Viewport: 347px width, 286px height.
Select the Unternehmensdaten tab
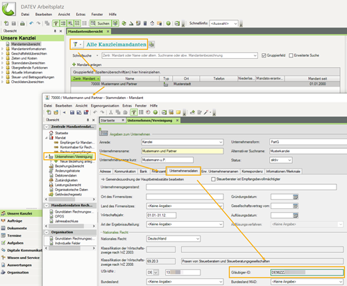coord(183,171)
